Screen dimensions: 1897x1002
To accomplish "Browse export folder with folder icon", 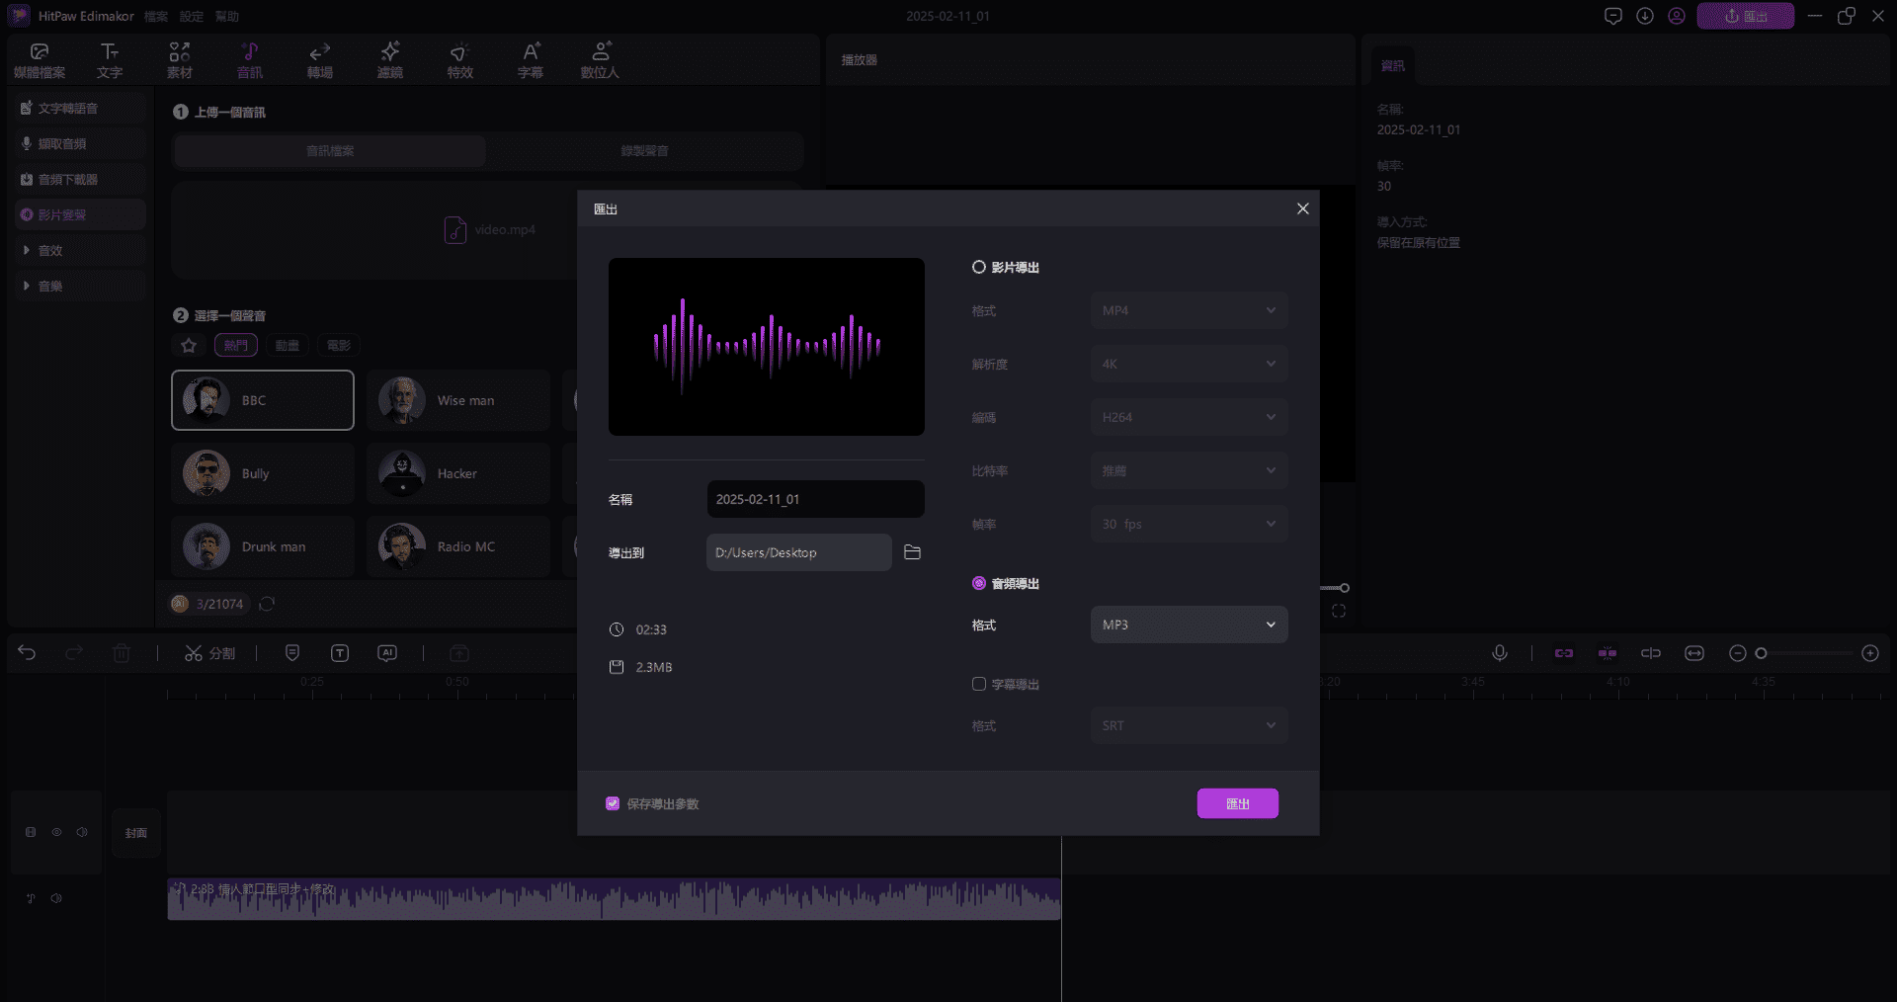I will click(x=912, y=552).
